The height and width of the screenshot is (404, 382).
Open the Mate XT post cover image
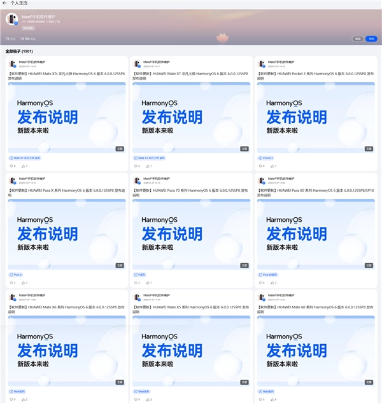(191, 117)
